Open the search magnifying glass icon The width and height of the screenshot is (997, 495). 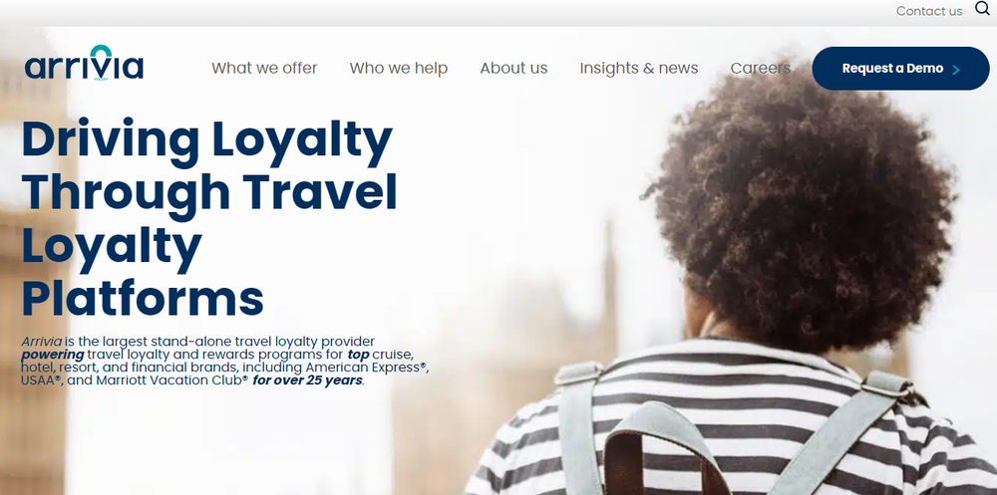click(982, 9)
